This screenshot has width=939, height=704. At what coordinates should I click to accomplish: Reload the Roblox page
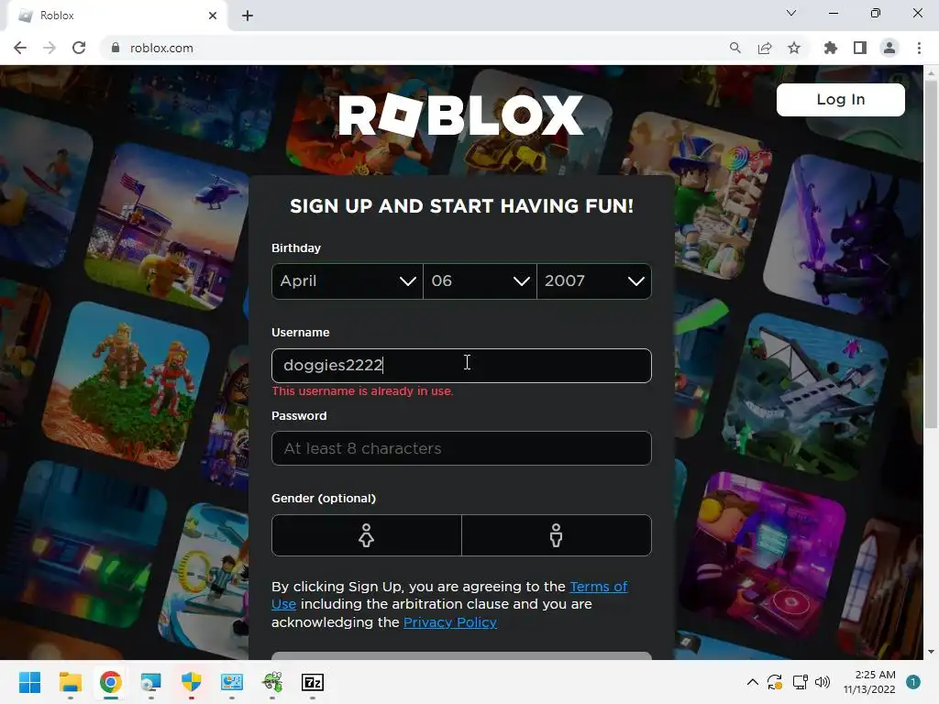tap(79, 48)
